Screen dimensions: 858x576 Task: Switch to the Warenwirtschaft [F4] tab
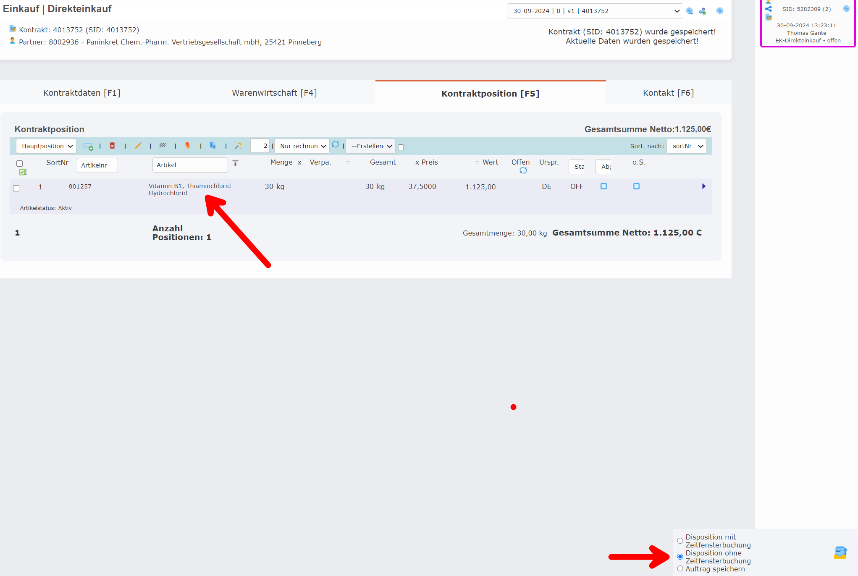coord(274,92)
